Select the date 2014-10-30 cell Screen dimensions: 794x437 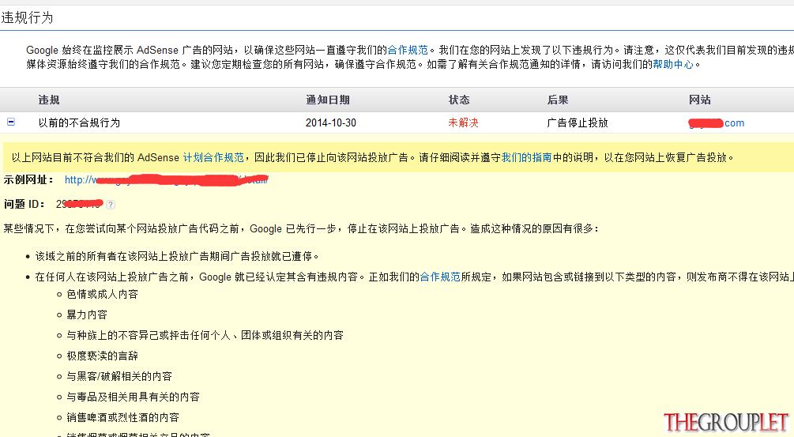click(x=331, y=123)
